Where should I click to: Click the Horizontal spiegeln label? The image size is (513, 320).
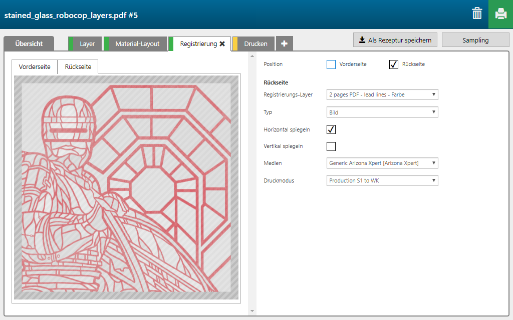pos(287,129)
